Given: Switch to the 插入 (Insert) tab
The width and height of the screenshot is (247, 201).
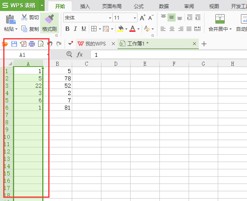Looking at the screenshot, I should (x=85, y=6).
